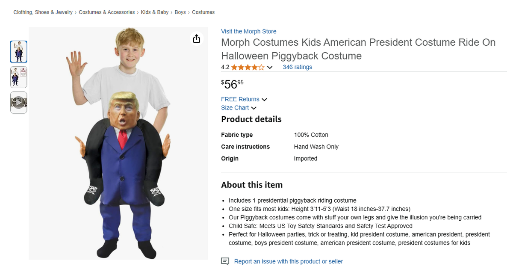
Task: Open the Kids & Baby breadcrumb
Action: click(x=155, y=12)
